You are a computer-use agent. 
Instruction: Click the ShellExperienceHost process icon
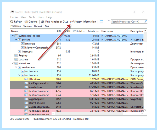tap(26, 83)
